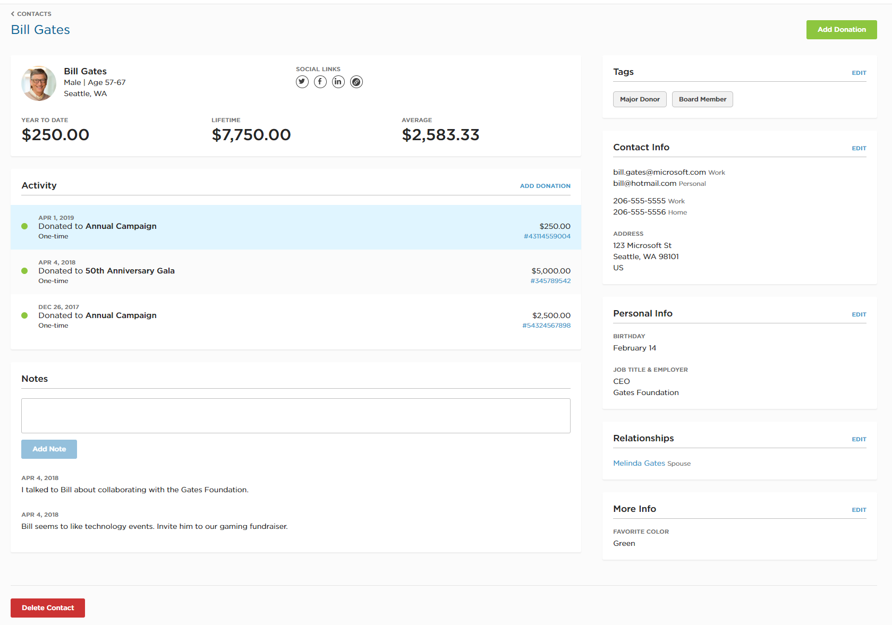Open Melinda Gates' contact page
The width and height of the screenshot is (892, 625).
(639, 463)
